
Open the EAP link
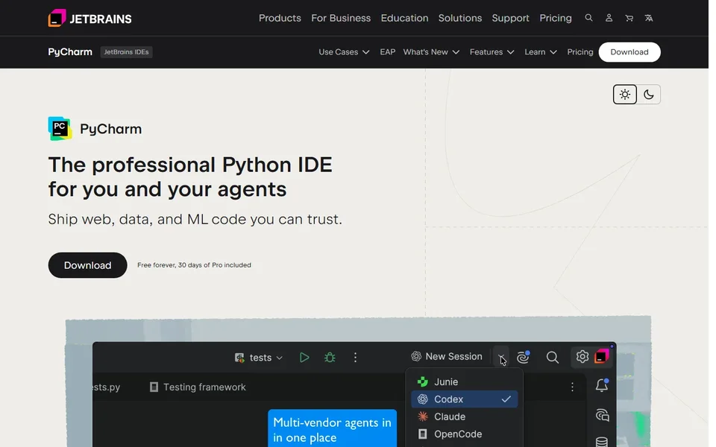[x=387, y=52]
